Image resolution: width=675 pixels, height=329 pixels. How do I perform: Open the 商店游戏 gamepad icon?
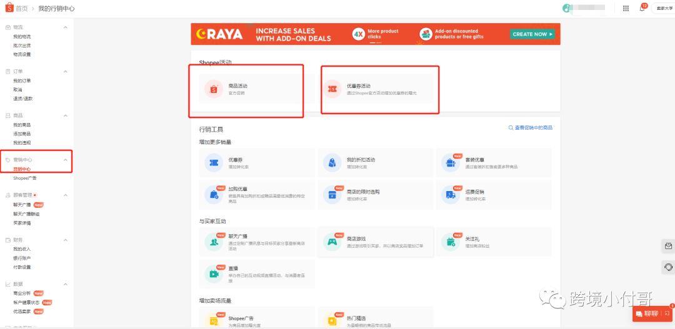point(332,242)
